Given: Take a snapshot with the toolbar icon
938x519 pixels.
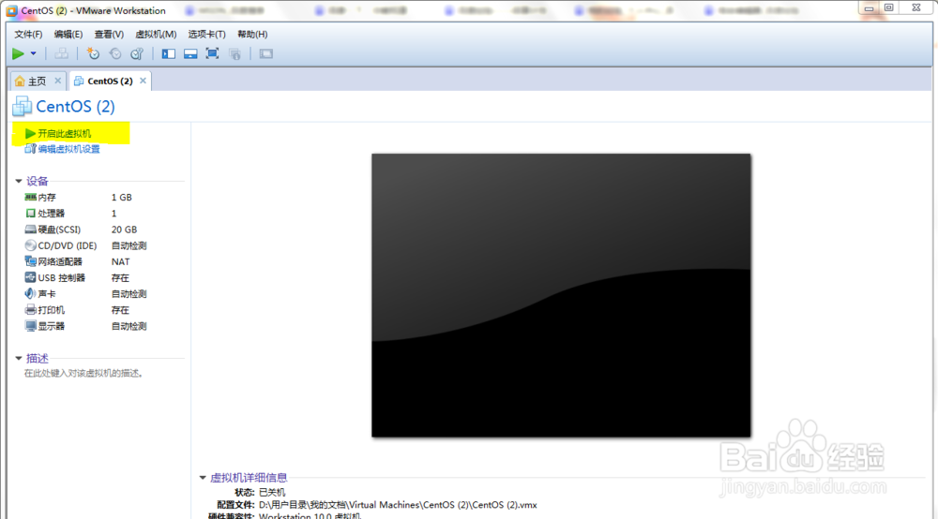Looking at the screenshot, I should click(x=93, y=53).
